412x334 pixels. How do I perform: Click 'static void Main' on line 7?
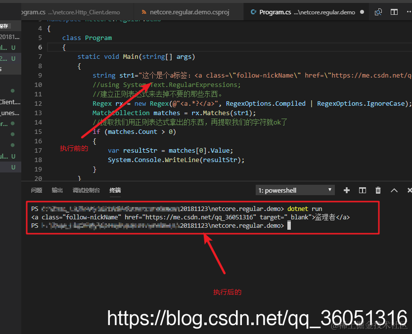pyautogui.click(x=108, y=57)
